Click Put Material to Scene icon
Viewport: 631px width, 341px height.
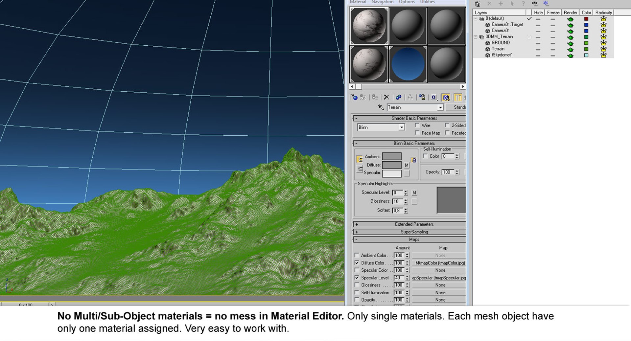(x=363, y=97)
